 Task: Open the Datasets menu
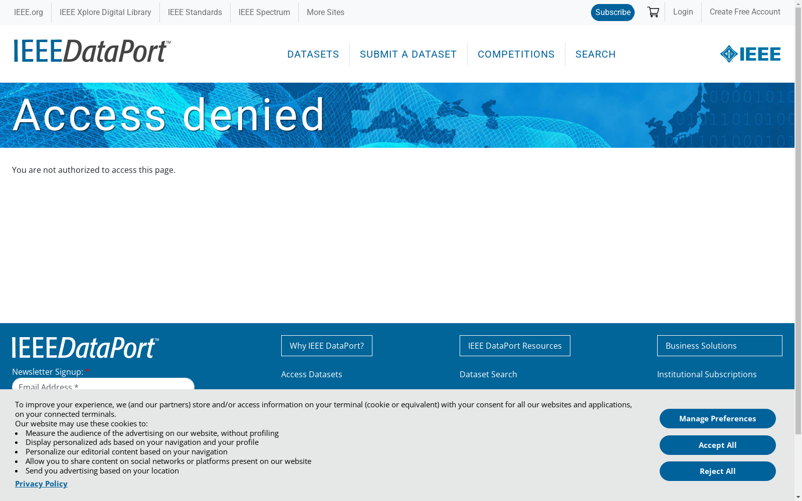click(x=313, y=54)
